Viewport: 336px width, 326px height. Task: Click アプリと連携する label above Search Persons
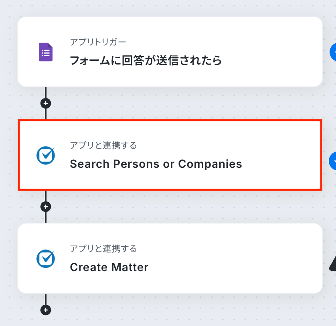[x=103, y=145]
